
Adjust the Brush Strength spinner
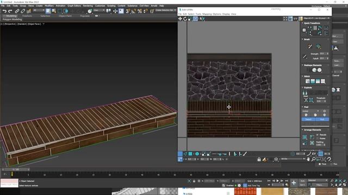327,54
